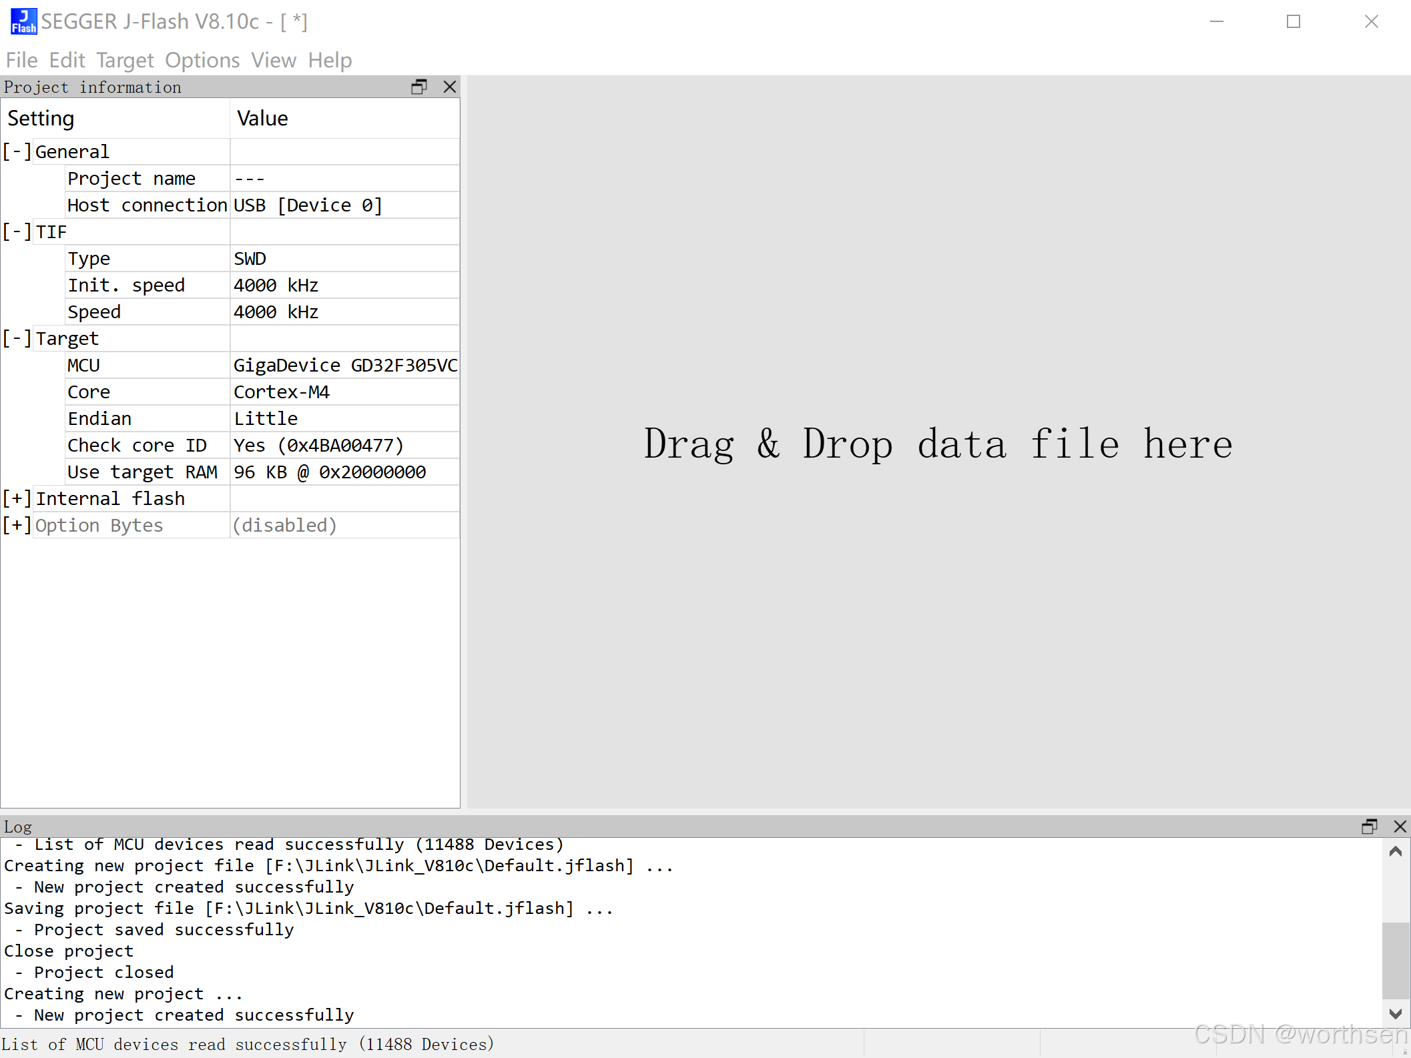Click the log vertical scrollbar thumb
The image size is (1411, 1058).
(x=1395, y=959)
